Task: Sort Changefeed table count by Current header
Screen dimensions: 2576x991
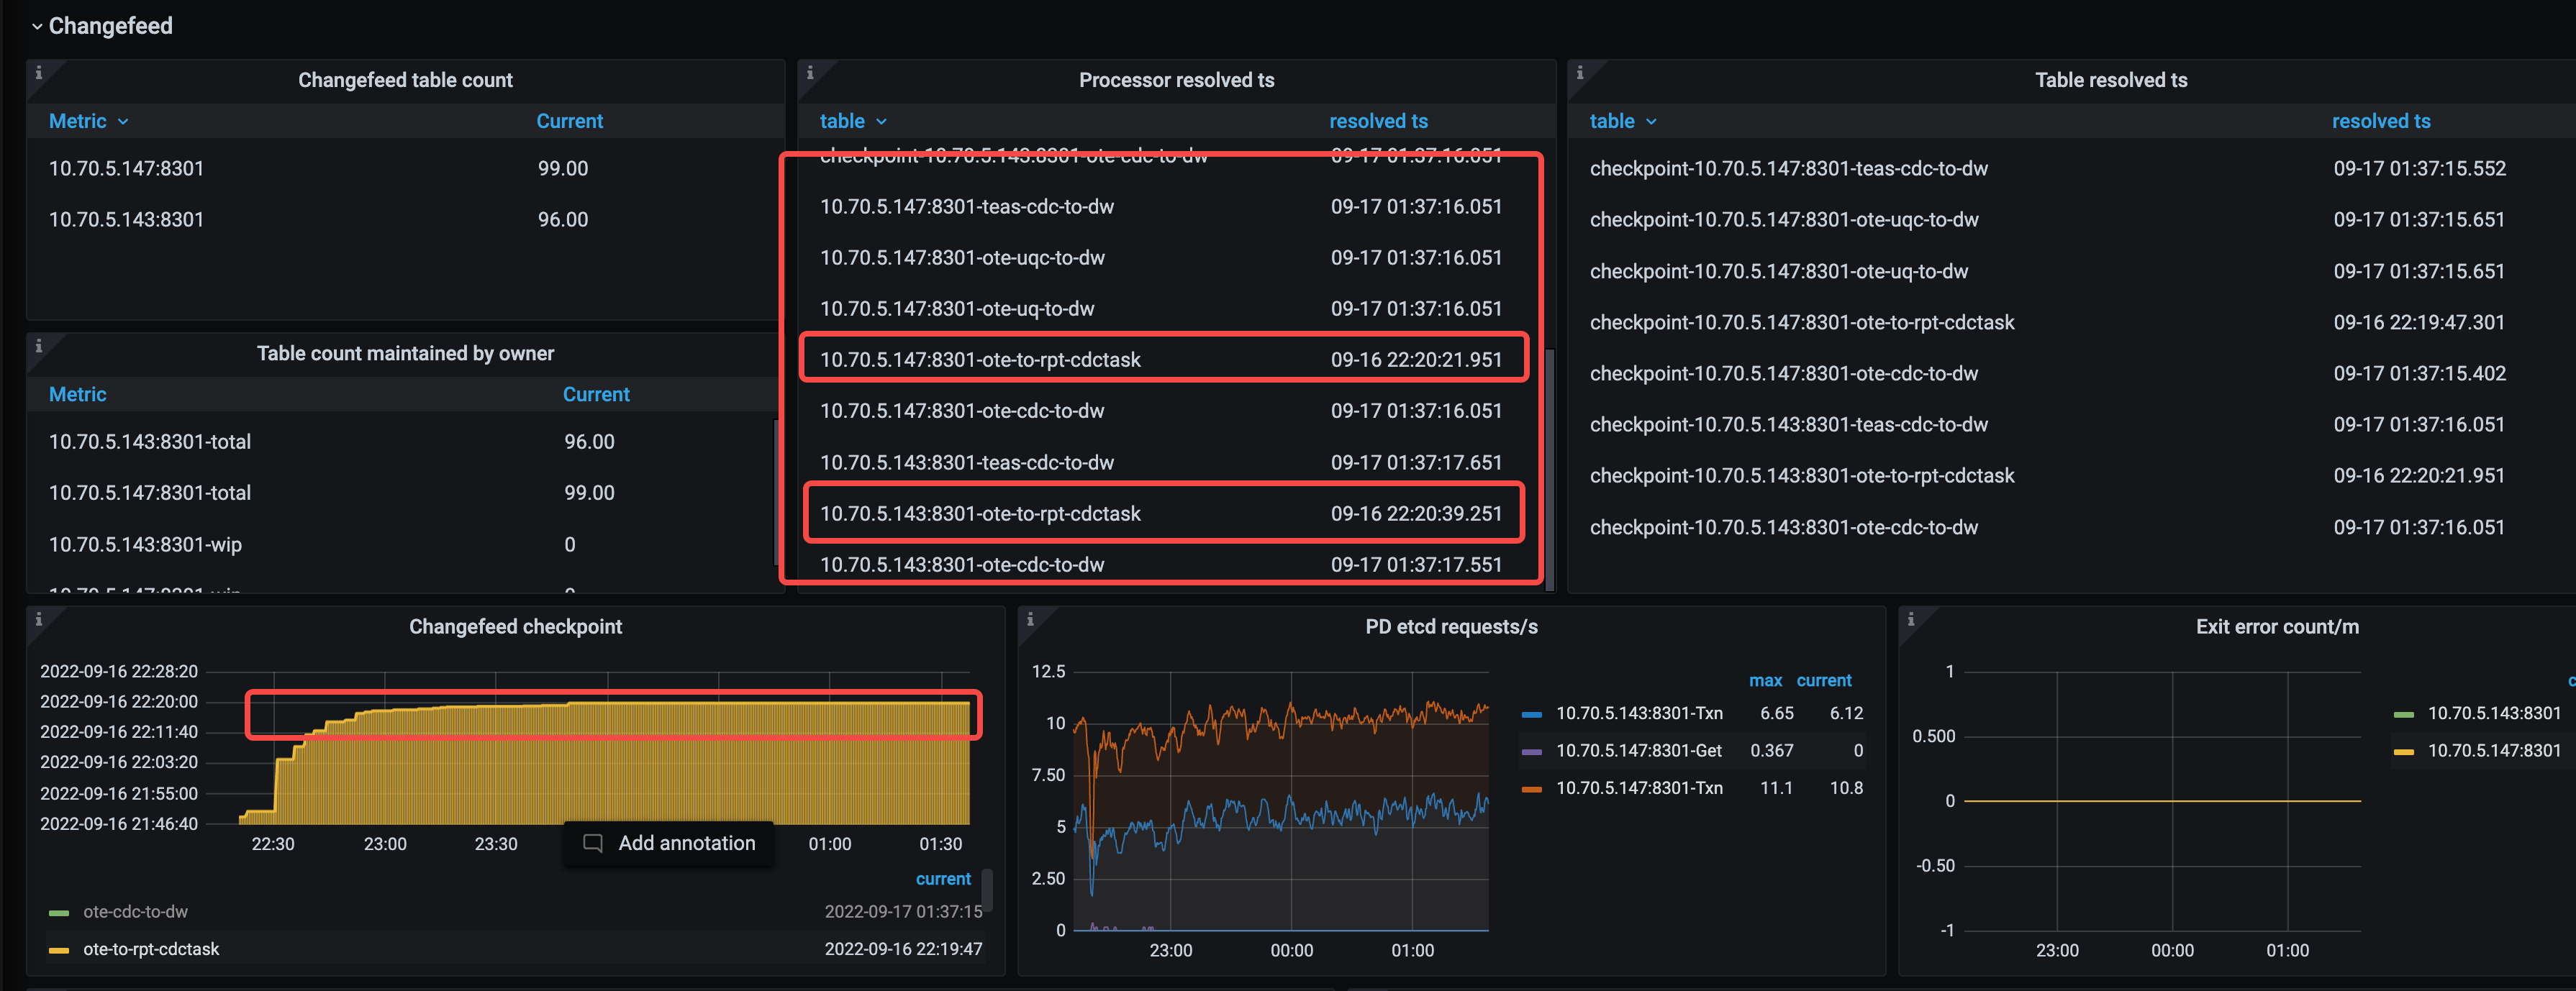Action: 569,121
